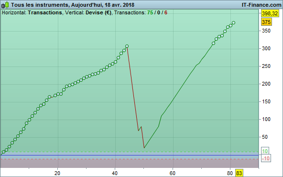Screen dimensions: 283x177
Task: Click the green winning transactions count 75
Action: pyautogui.click(x=150, y=12)
